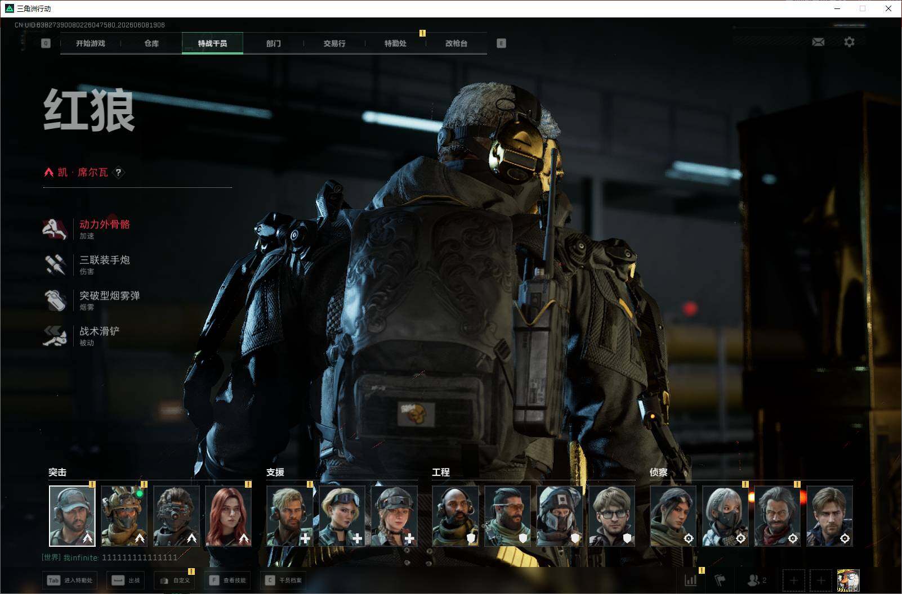
Task: Click the 查看技能 button
Action: [227, 580]
